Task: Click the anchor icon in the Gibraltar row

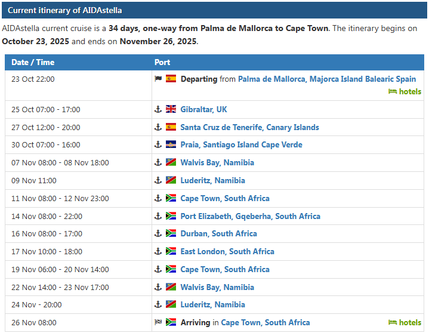Action: pos(158,109)
